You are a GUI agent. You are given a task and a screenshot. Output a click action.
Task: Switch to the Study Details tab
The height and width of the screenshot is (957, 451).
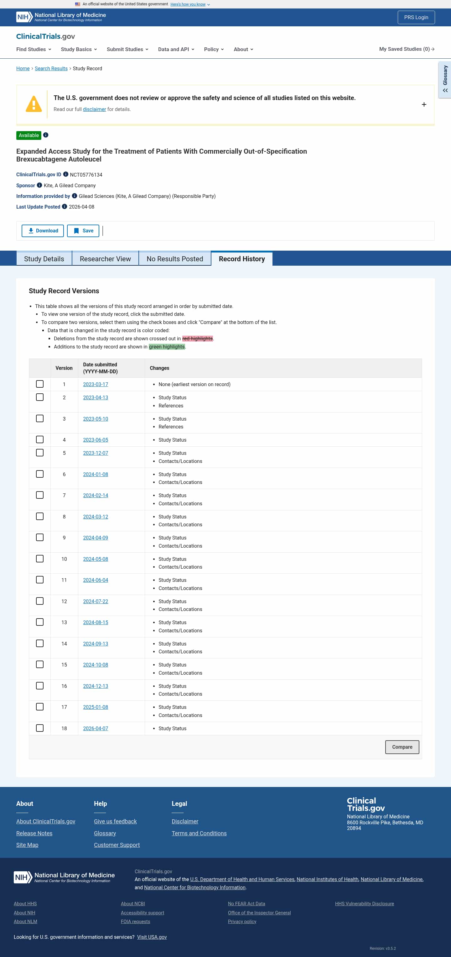(x=44, y=258)
